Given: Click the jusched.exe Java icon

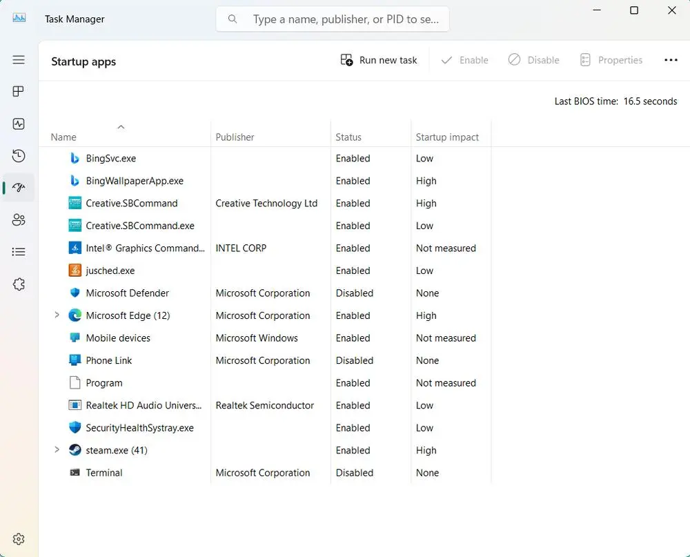Looking at the screenshot, I should click(x=75, y=271).
